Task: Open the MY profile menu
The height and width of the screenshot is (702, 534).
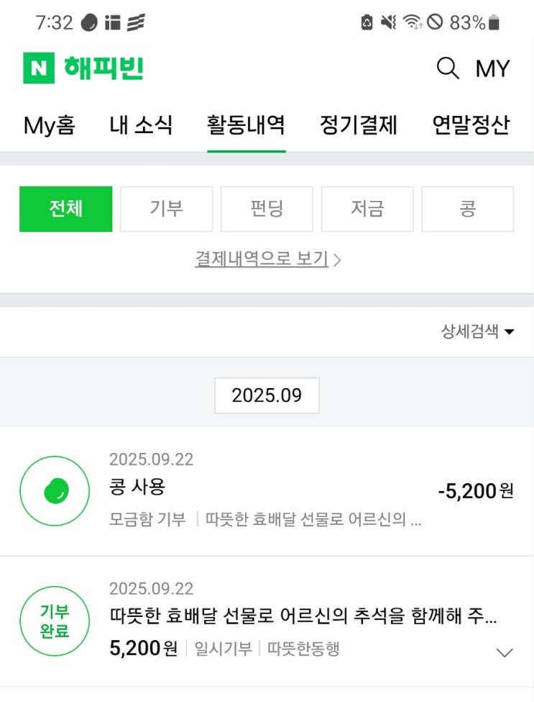Action: (x=492, y=68)
